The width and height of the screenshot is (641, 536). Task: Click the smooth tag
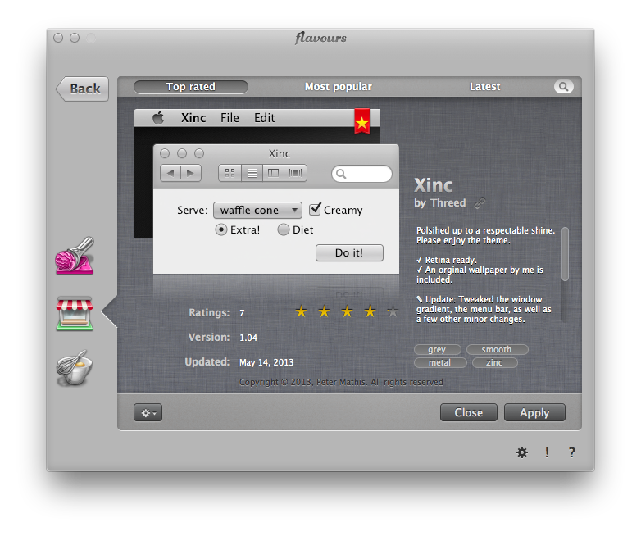(497, 350)
